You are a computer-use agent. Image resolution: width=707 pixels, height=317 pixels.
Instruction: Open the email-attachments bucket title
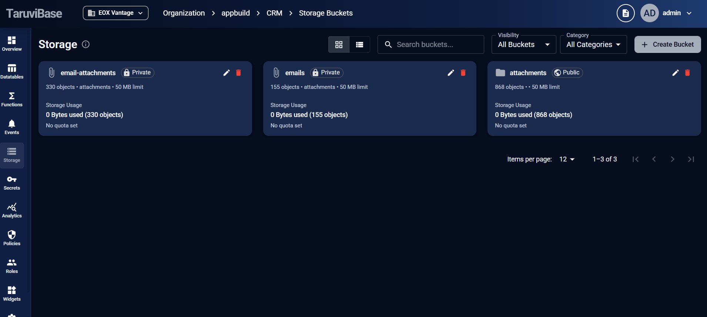click(x=88, y=73)
